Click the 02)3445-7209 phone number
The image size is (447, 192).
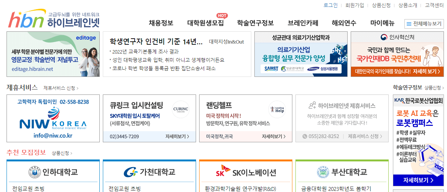point(124,137)
